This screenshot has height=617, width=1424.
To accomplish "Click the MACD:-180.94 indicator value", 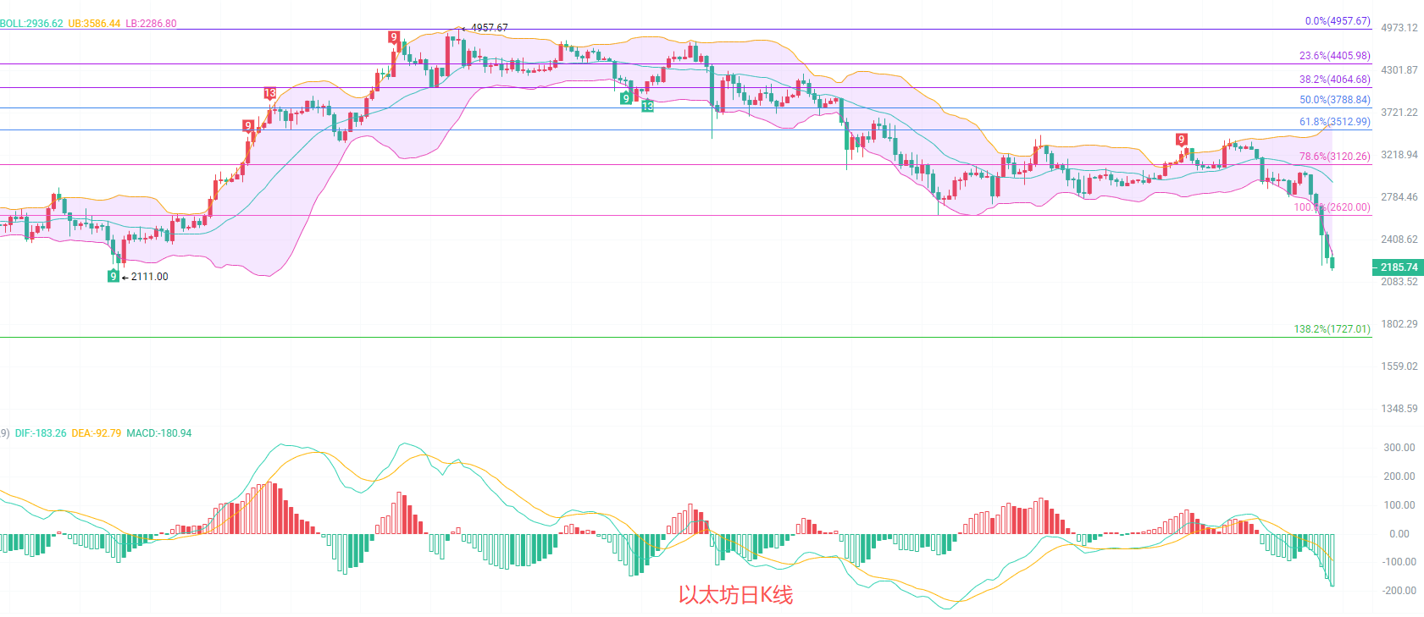I will 158,433.
